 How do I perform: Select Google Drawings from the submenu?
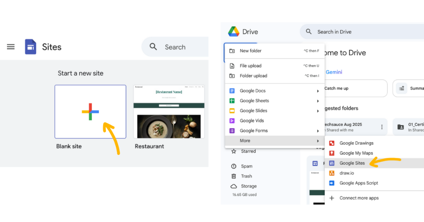[x=374, y=143]
